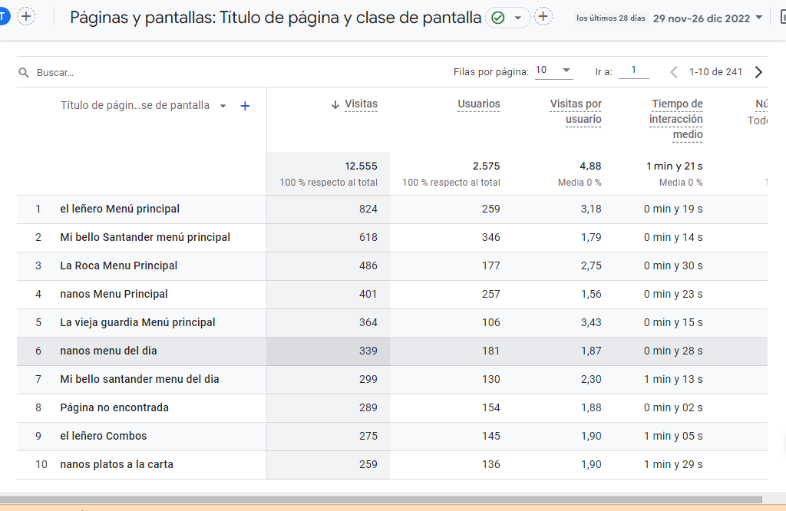Select row 'el leñero Menú principal'
The image size is (786, 511).
pos(120,209)
